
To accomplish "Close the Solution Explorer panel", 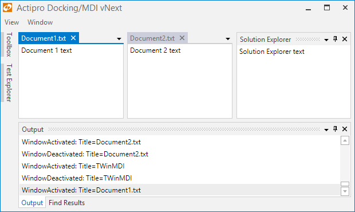I will click(x=345, y=39).
